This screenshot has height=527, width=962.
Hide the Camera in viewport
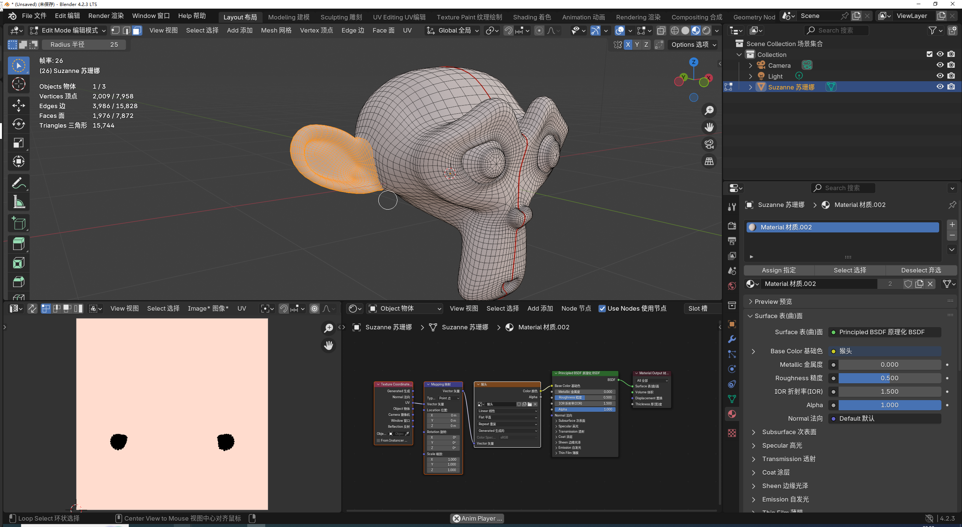coord(940,65)
